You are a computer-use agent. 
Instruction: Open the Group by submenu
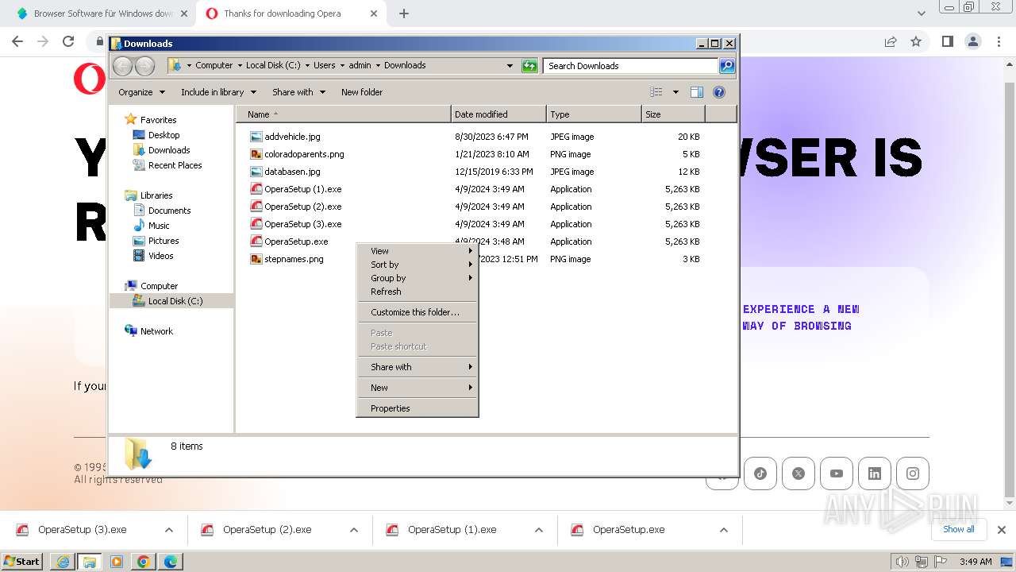coord(418,278)
